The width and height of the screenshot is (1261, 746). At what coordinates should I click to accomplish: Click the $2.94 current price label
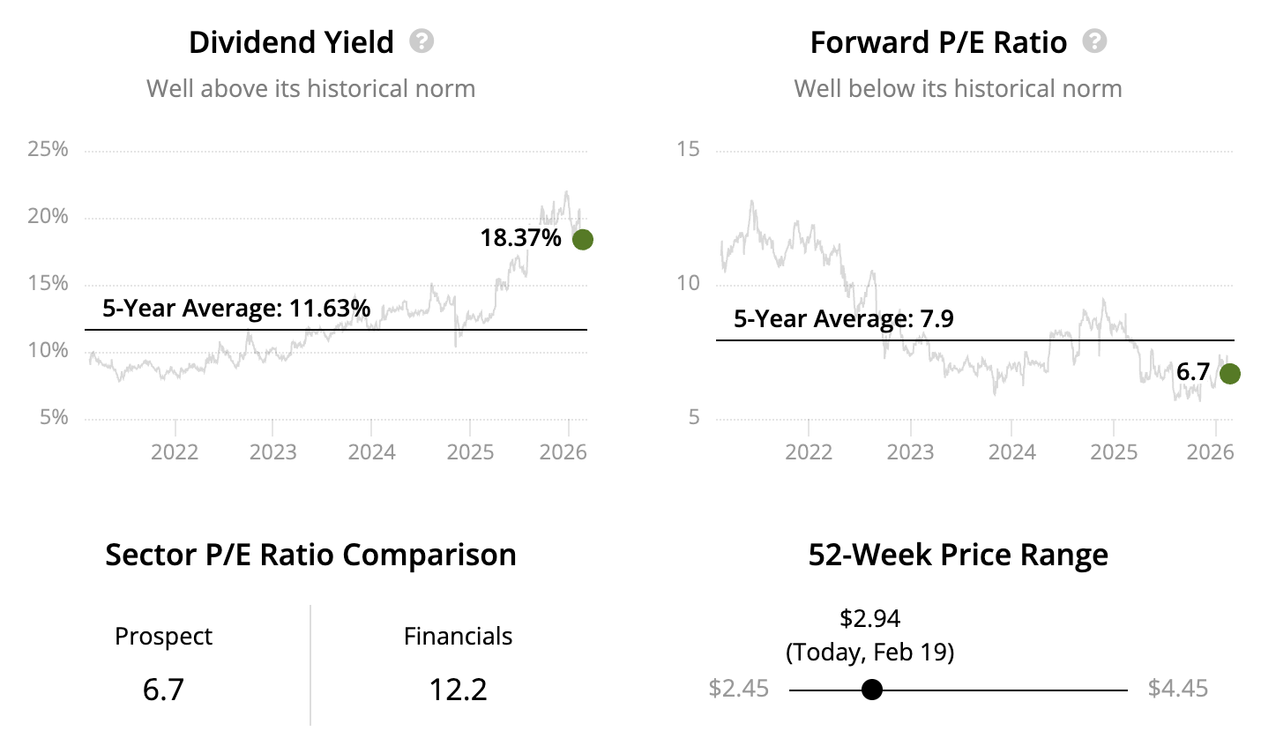(x=869, y=618)
